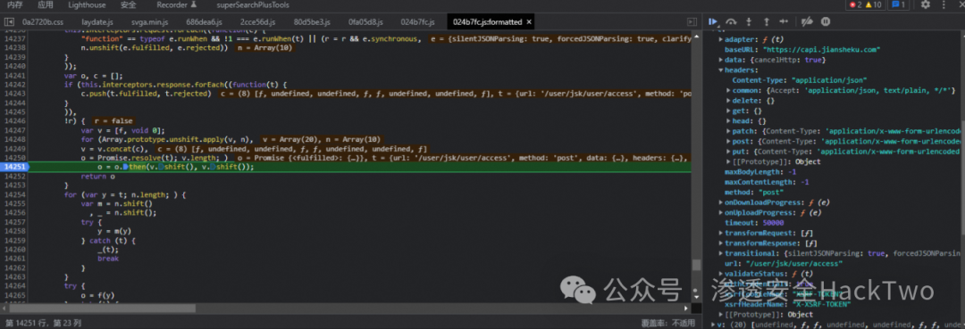This screenshot has height=329, width=965.
Task: Click the Content-Type "application/json" entry
Action: tap(800, 80)
